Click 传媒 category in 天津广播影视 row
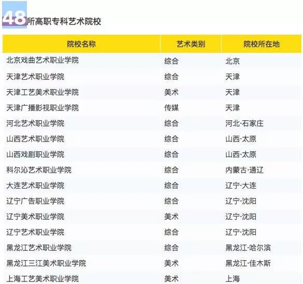The image size is (303, 284). point(171,108)
